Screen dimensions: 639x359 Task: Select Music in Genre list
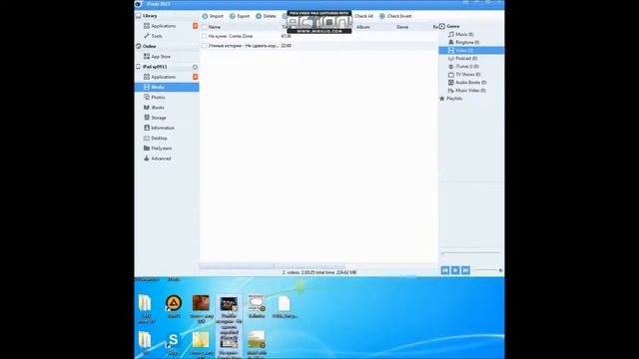(464, 34)
